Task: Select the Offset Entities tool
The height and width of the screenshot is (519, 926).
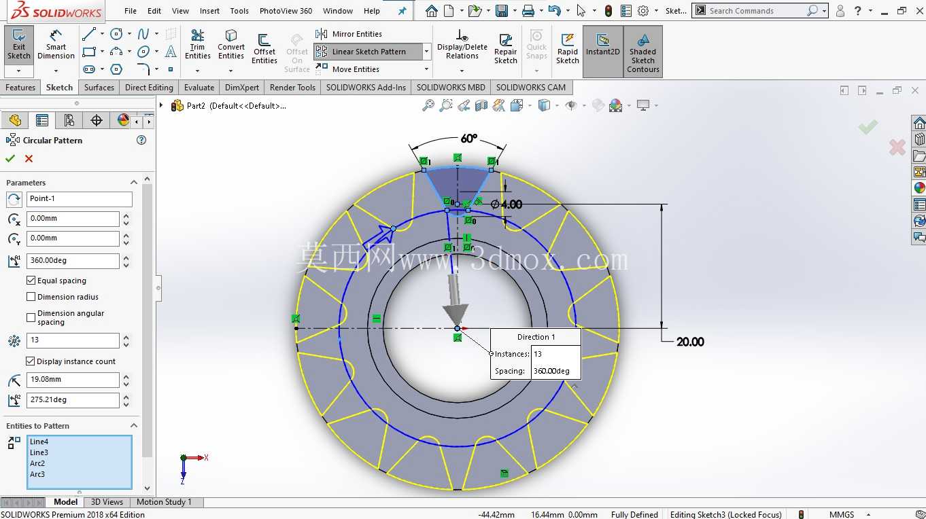Action: click(264, 48)
